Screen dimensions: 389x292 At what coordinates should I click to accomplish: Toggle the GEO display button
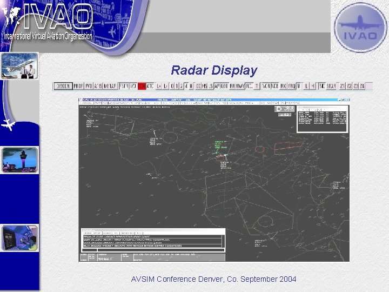(x=224, y=86)
